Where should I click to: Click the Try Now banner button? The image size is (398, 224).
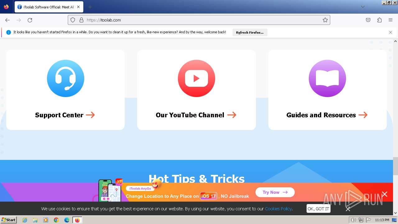pyautogui.click(x=275, y=192)
